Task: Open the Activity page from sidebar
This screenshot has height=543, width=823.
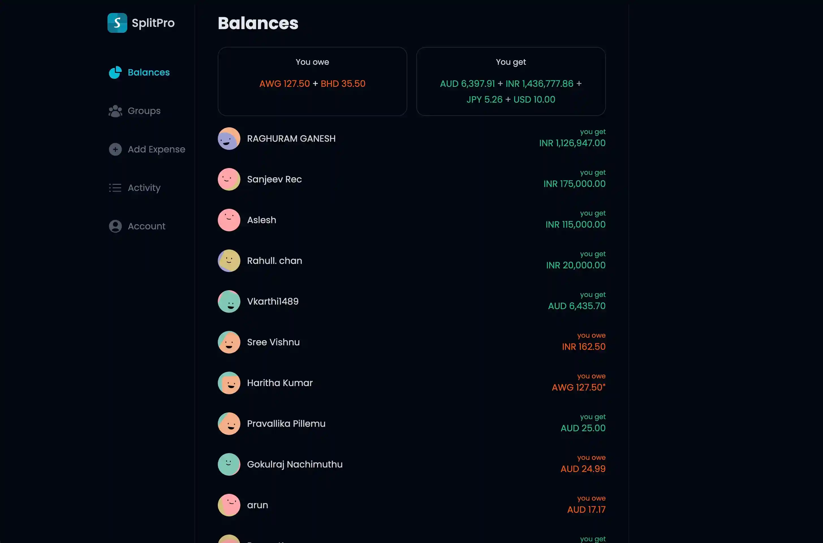Action: pyautogui.click(x=144, y=188)
